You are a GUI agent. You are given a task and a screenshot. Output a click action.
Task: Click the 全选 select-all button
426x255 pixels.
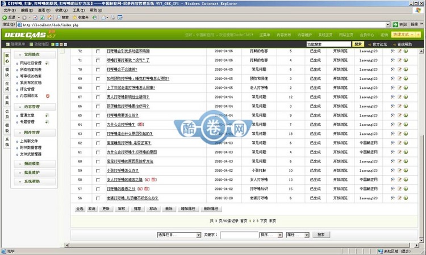click(x=80, y=209)
